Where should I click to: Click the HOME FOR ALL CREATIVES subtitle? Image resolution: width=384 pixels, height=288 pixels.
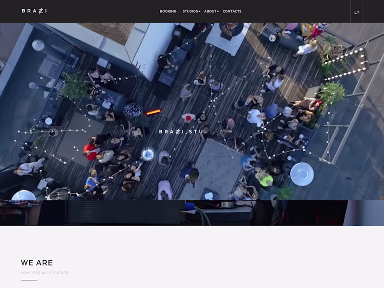(x=45, y=273)
